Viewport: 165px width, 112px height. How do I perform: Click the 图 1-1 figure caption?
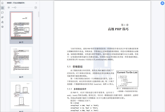coord(127,90)
